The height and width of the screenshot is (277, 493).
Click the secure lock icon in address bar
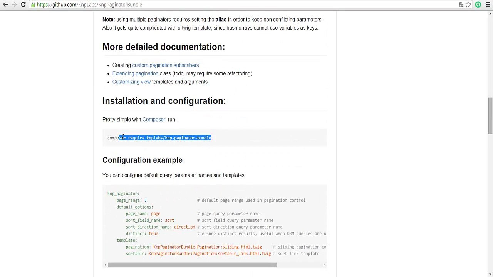tap(34, 5)
